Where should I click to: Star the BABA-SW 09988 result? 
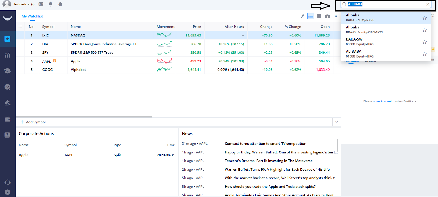pos(425,42)
